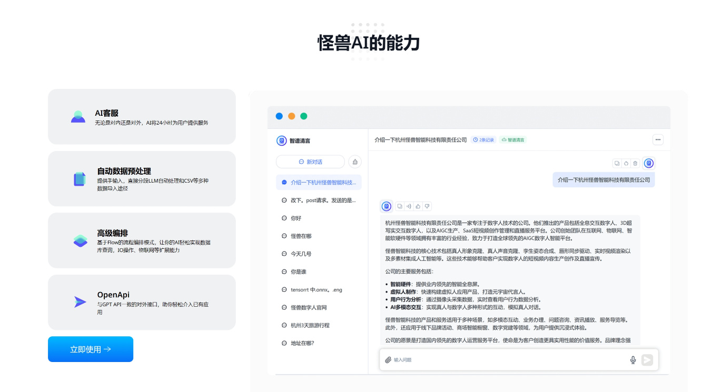Start voice input with the microphone icon
Image resolution: width=702 pixels, height=392 pixels.
coord(633,360)
